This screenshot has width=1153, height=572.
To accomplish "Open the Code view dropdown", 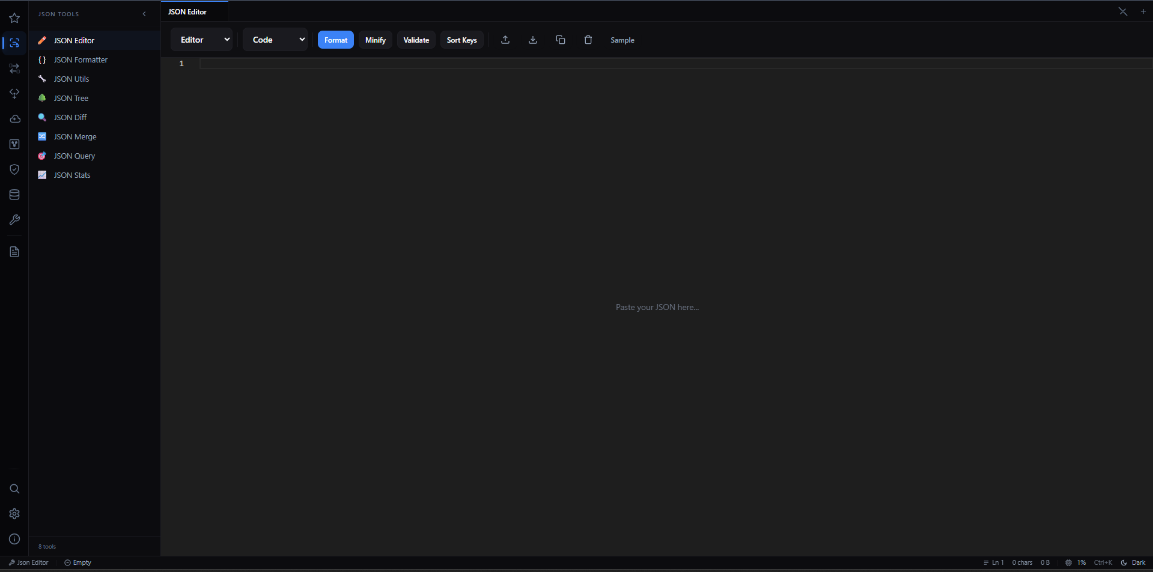I will 275,40.
